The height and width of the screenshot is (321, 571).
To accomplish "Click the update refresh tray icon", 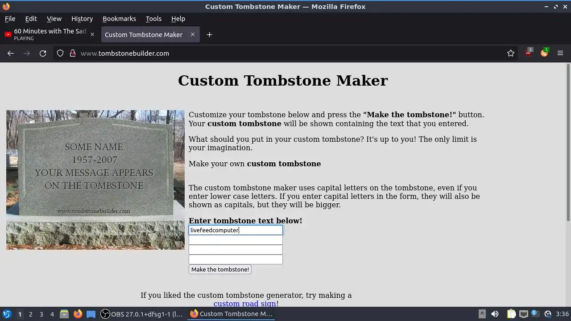I will pos(548,314).
